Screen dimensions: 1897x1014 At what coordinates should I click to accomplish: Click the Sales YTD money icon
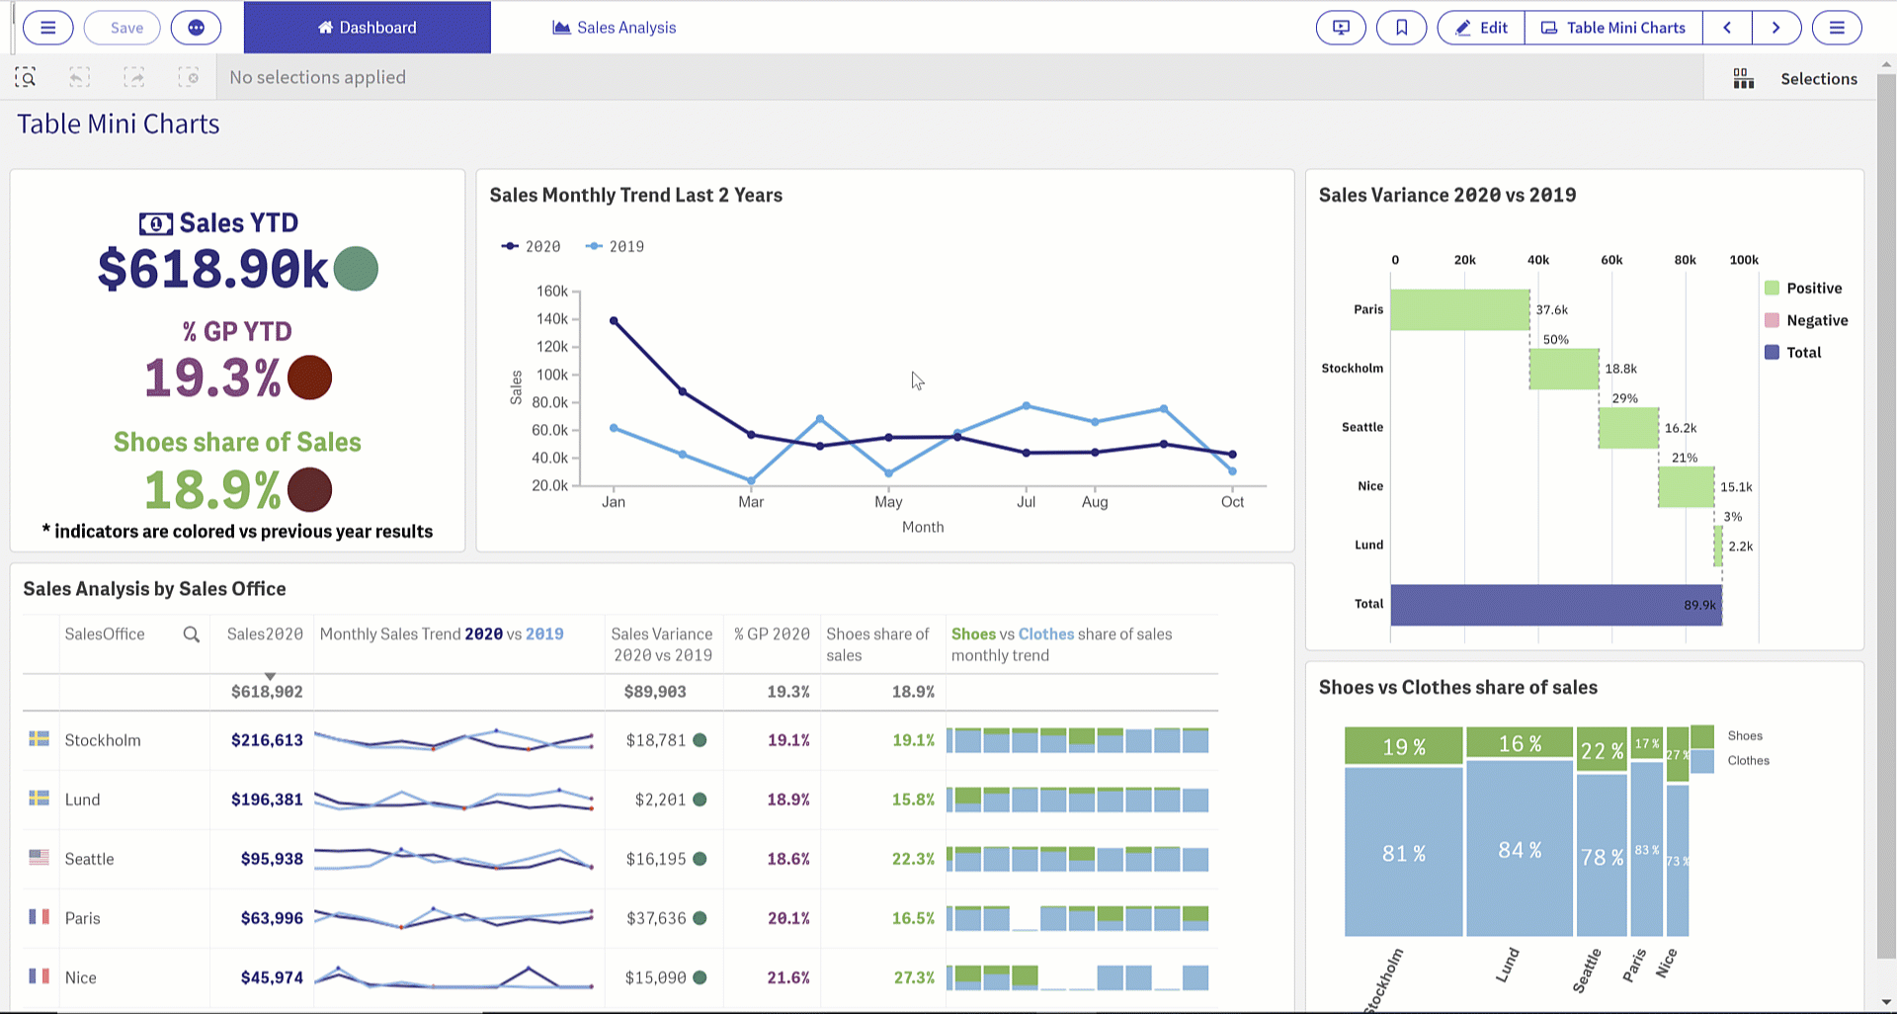(155, 224)
